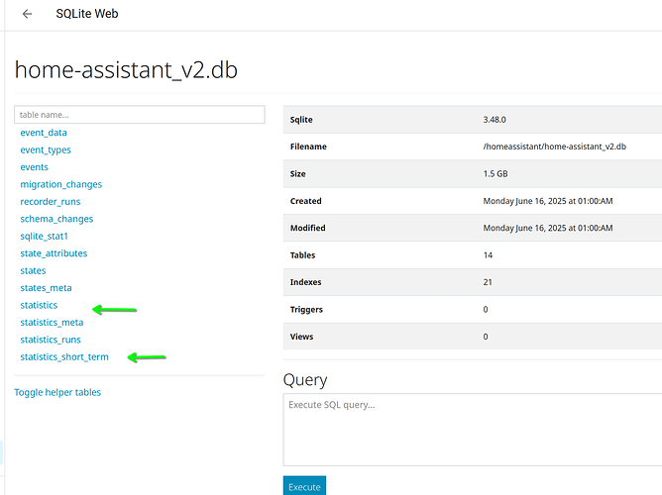Screen dimensions: 662x495
Task: Select the Created date value
Action: 548,201
